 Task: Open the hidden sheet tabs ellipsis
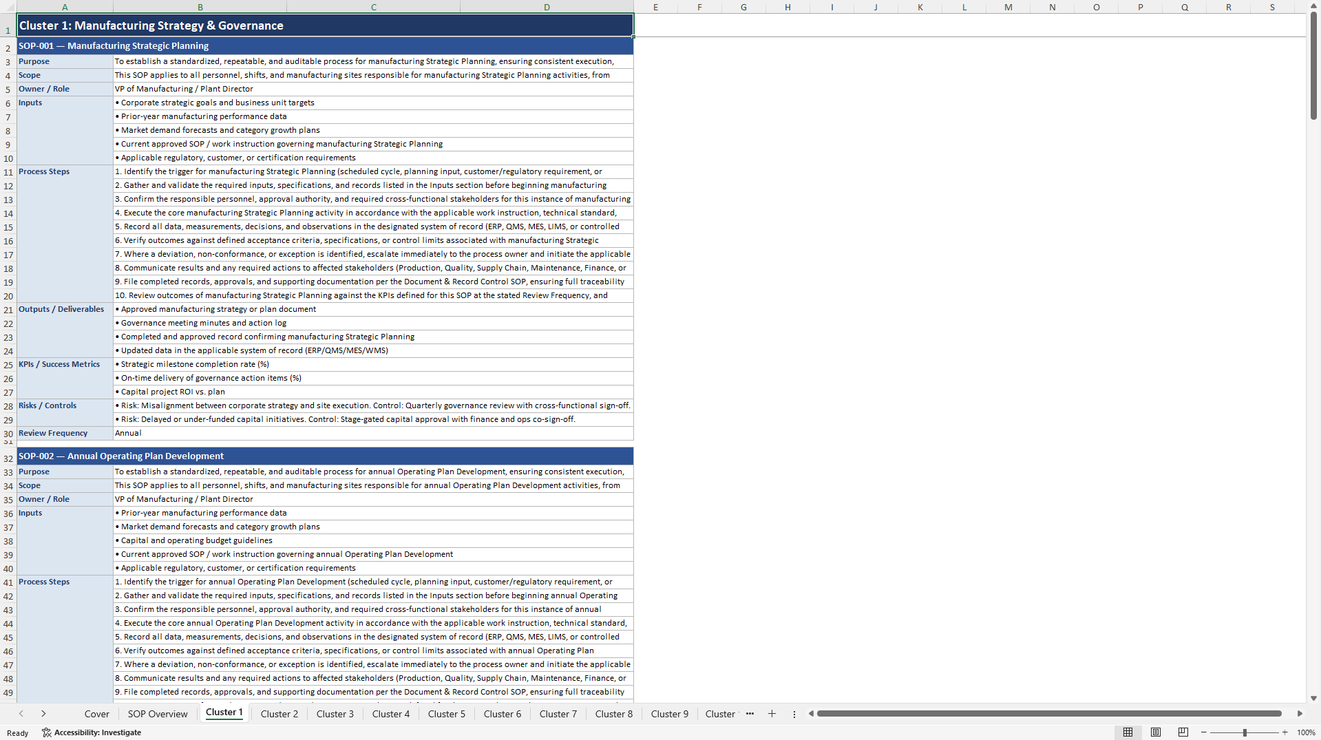pyautogui.click(x=750, y=714)
